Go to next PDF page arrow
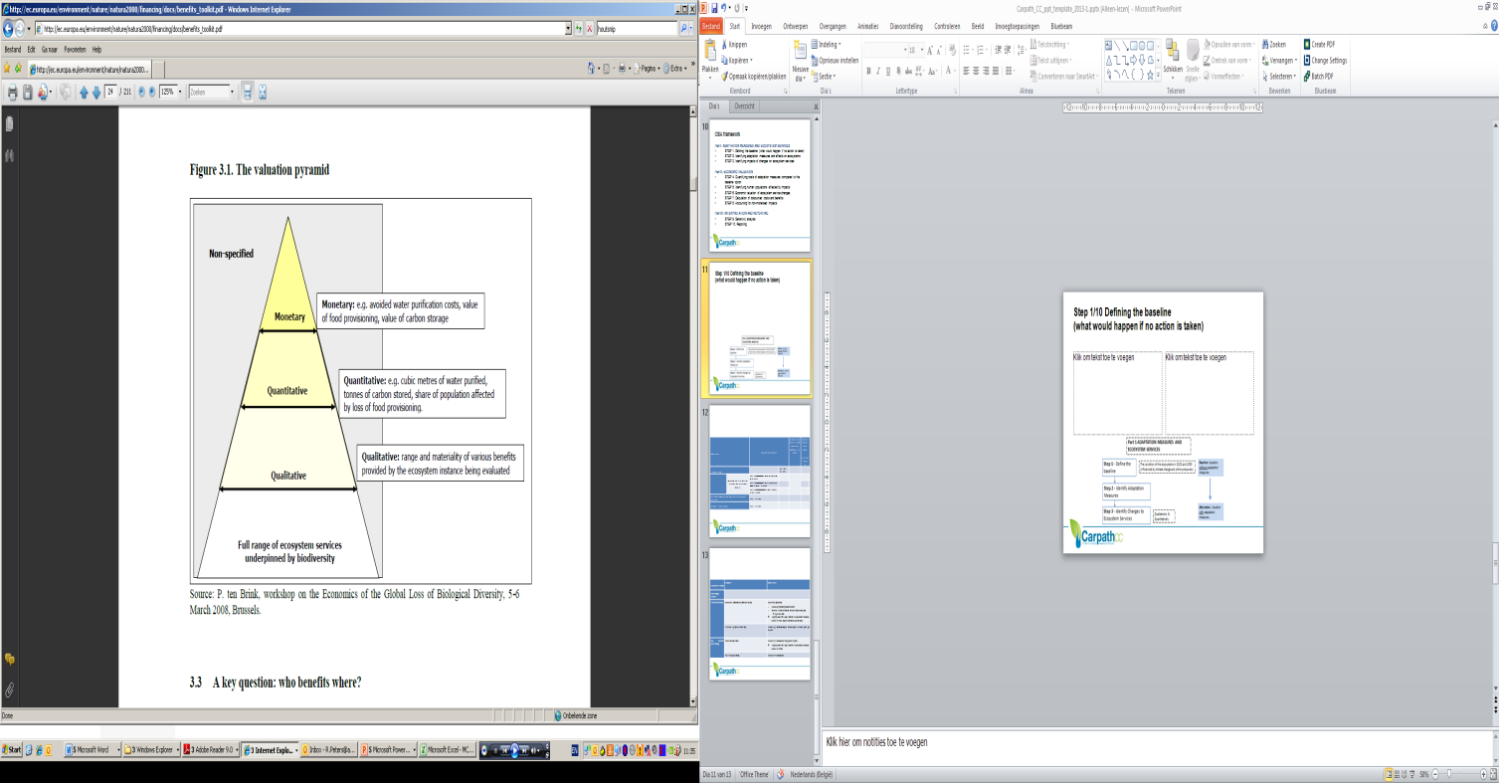The width and height of the screenshot is (1499, 783). click(96, 92)
